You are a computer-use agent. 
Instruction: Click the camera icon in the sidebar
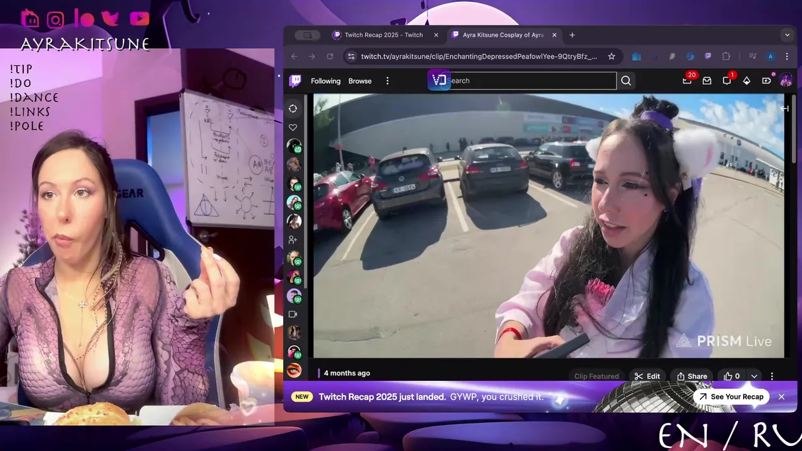[293, 314]
